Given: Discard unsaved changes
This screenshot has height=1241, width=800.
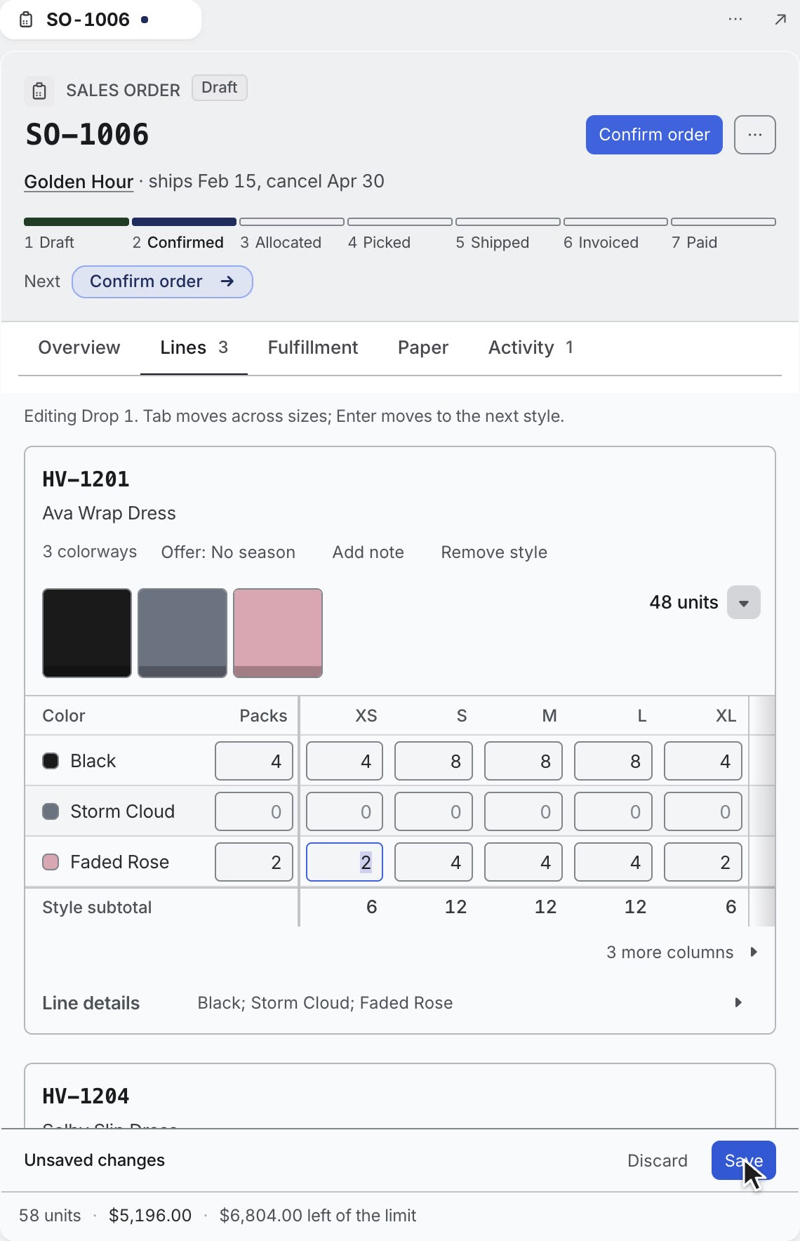Looking at the screenshot, I should pyautogui.click(x=658, y=1161).
